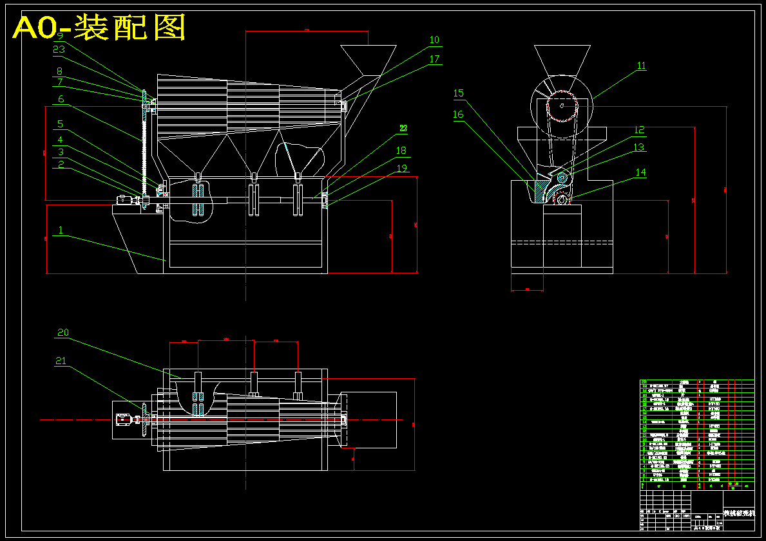This screenshot has width=766, height=541.
Task: Select part callout number 15
Action: pyautogui.click(x=458, y=93)
